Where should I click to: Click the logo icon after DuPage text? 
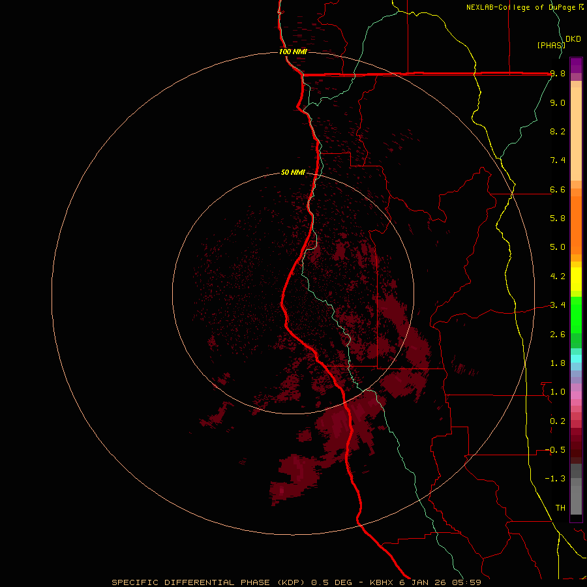580,7
